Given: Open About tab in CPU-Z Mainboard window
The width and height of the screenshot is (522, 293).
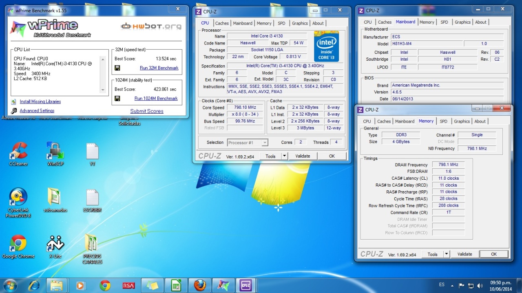Looking at the screenshot, I should [481, 22].
